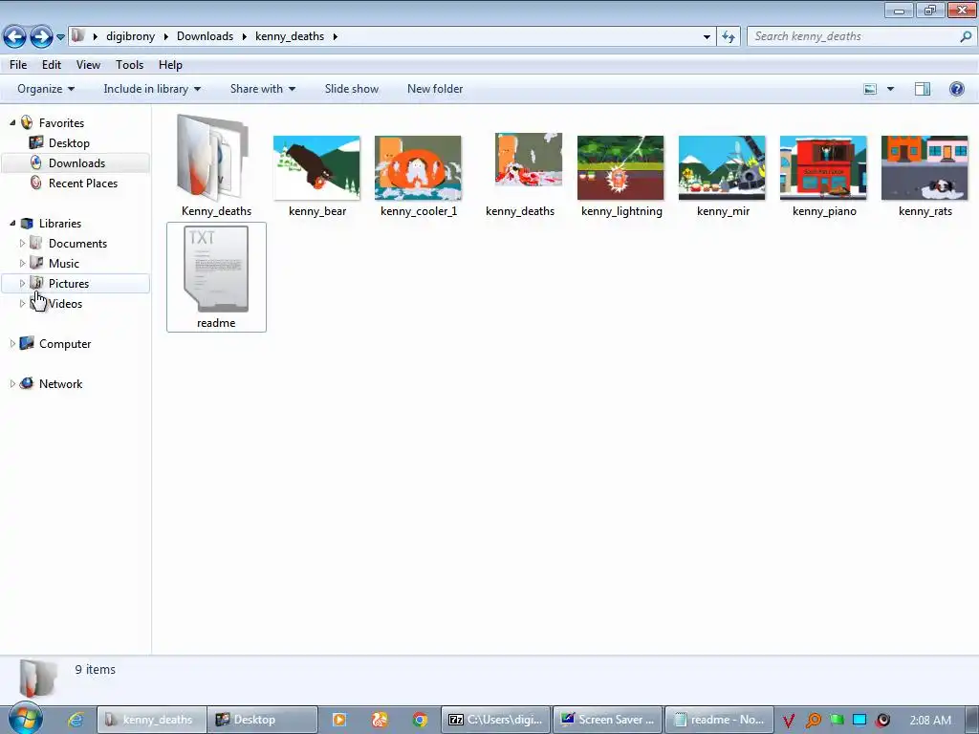Start the Slide show

click(x=352, y=89)
